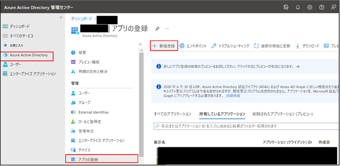Viewport: 340px width, 166px height.
Task: Click the info icon in the ADAL notice
Action: 159,87
